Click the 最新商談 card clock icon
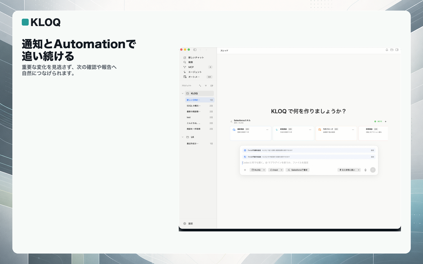This screenshot has width=423, height=264. coord(234,130)
